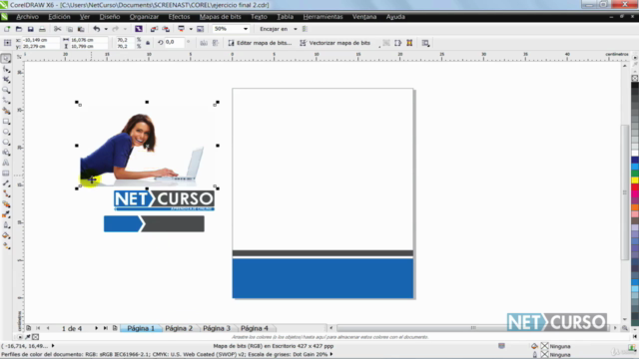The height and width of the screenshot is (359, 639).
Task: Click the Open file icon
Action: [19, 29]
